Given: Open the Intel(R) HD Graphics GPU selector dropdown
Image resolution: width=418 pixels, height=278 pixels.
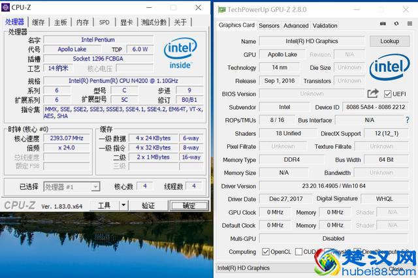Looking at the screenshot, I should point(266,268).
